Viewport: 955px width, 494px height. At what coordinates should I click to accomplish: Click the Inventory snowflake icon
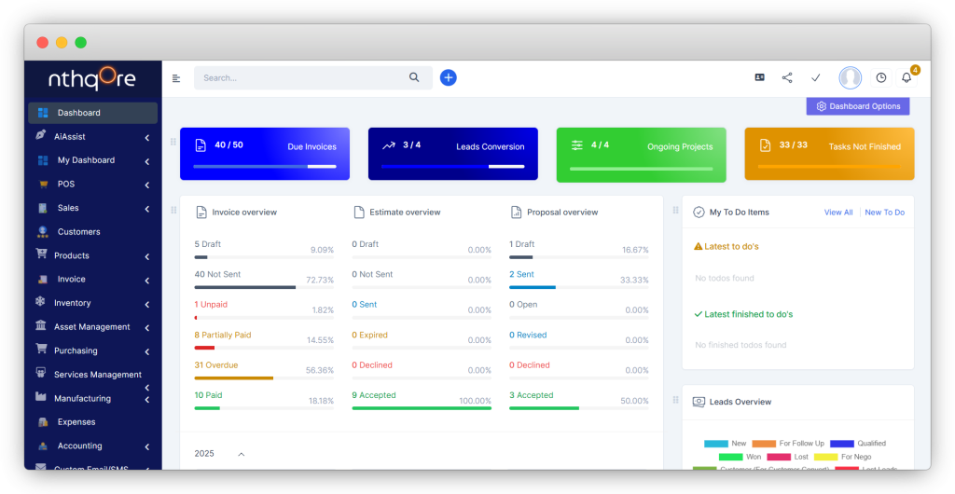40,302
